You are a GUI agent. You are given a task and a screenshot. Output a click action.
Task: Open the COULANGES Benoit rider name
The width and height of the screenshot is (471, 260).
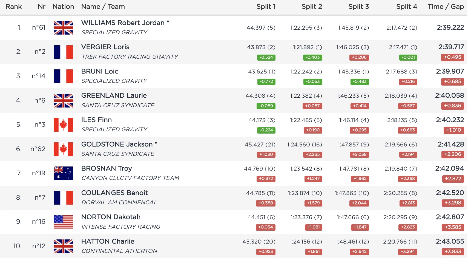114,193
